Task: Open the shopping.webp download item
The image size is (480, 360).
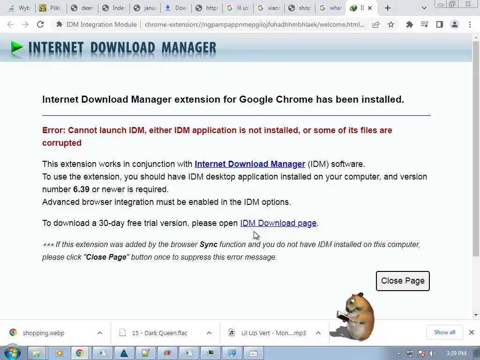Action: click(x=44, y=333)
